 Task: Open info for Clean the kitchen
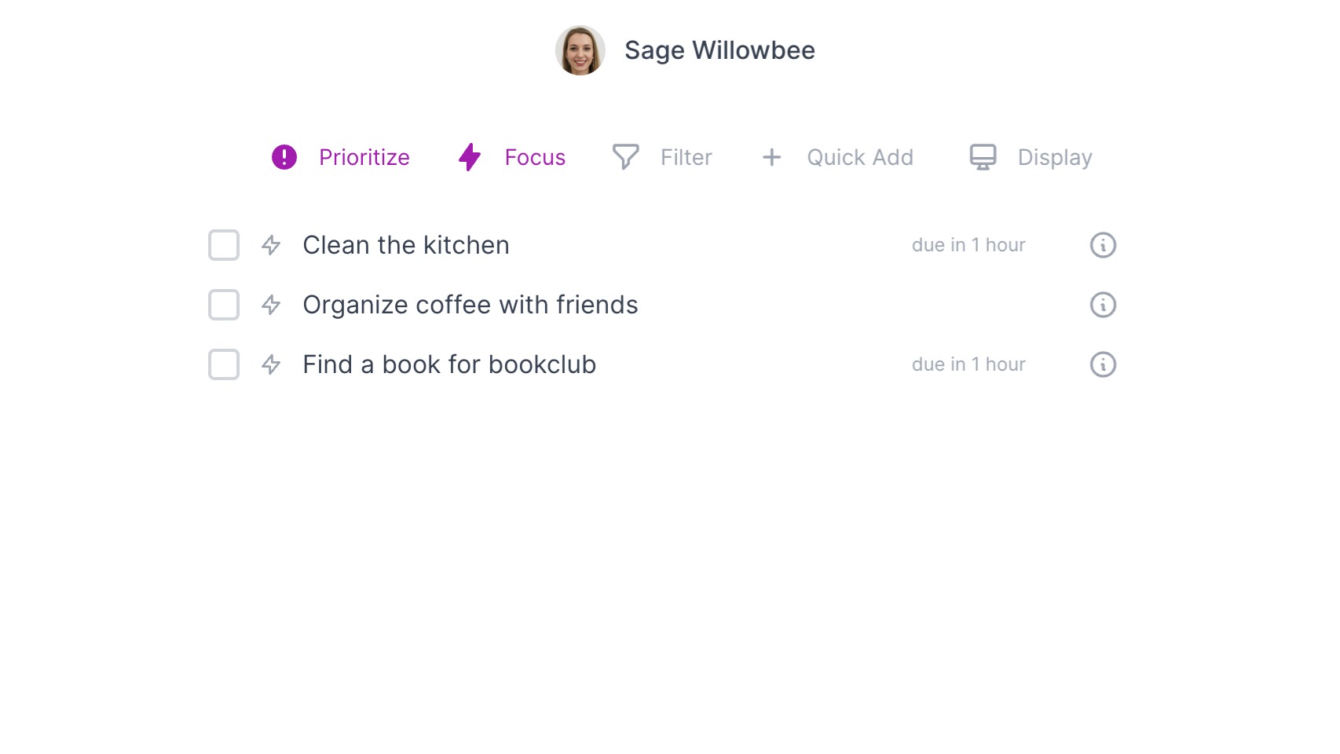pyautogui.click(x=1103, y=245)
